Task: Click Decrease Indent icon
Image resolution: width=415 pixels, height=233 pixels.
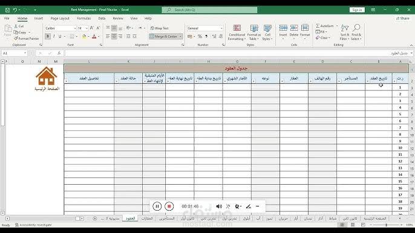Action: pyautogui.click(x=128, y=36)
